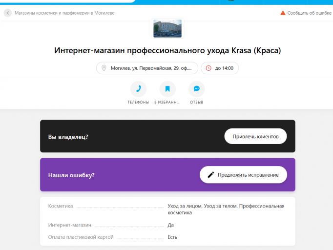The image size is (333, 250).
Task: Click the orange warning triangle icon
Action: point(283,13)
